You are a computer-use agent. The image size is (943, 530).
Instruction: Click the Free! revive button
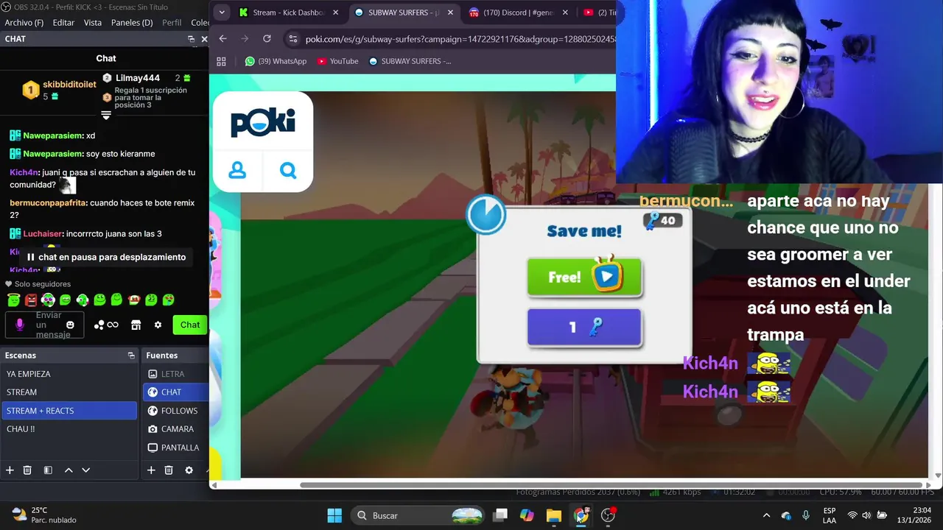coord(584,277)
